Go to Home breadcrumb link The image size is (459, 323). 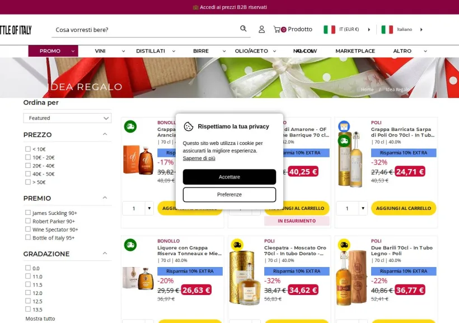coord(367,90)
